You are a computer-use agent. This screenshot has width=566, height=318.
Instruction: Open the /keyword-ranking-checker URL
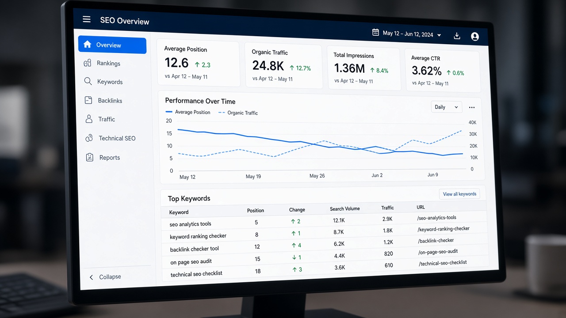[x=444, y=229]
